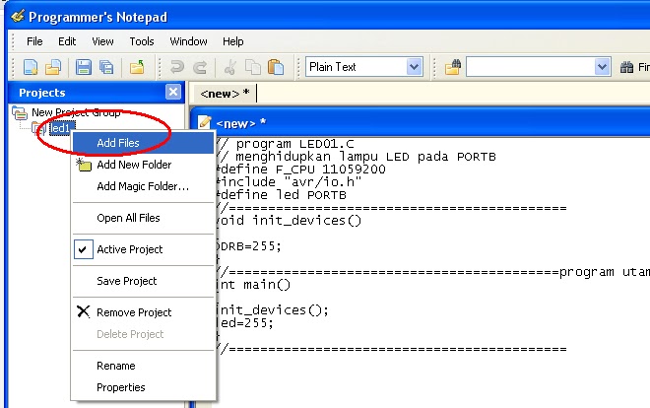Screen dimensions: 650x408
Task: Open the Edit menu
Action: (67, 41)
